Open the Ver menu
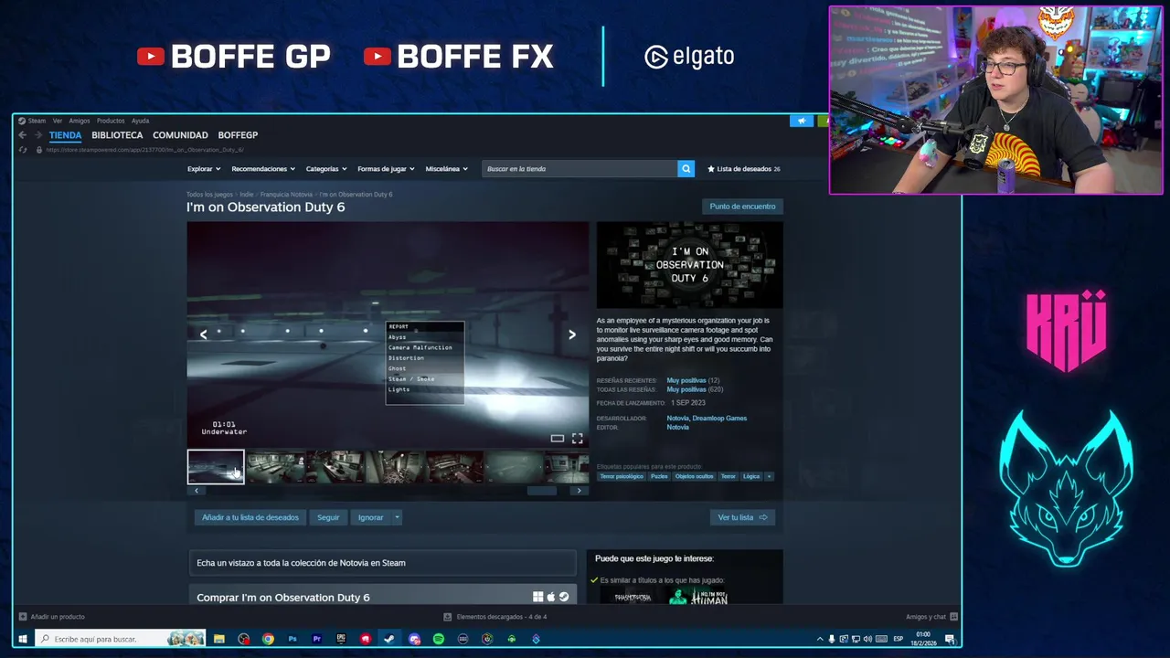Screen dimensions: 1170x658 point(58,121)
